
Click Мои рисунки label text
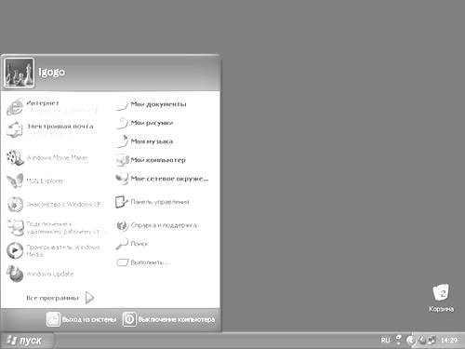(x=152, y=123)
